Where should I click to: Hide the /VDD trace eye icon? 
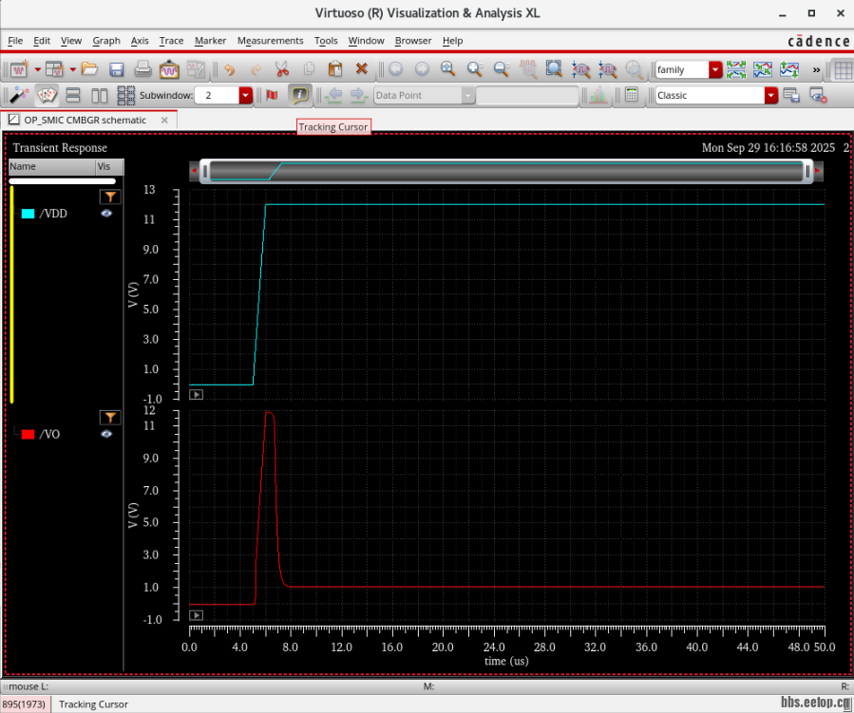coord(106,214)
